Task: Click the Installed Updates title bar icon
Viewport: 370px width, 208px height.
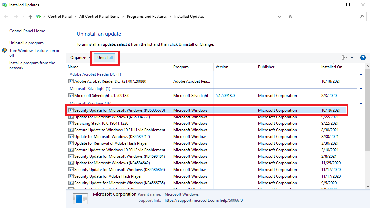Action: (5, 5)
